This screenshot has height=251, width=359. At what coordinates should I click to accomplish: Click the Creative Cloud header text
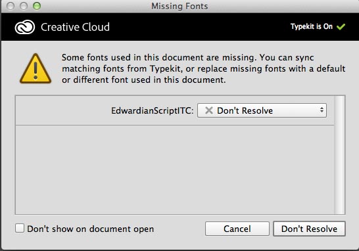[75, 27]
